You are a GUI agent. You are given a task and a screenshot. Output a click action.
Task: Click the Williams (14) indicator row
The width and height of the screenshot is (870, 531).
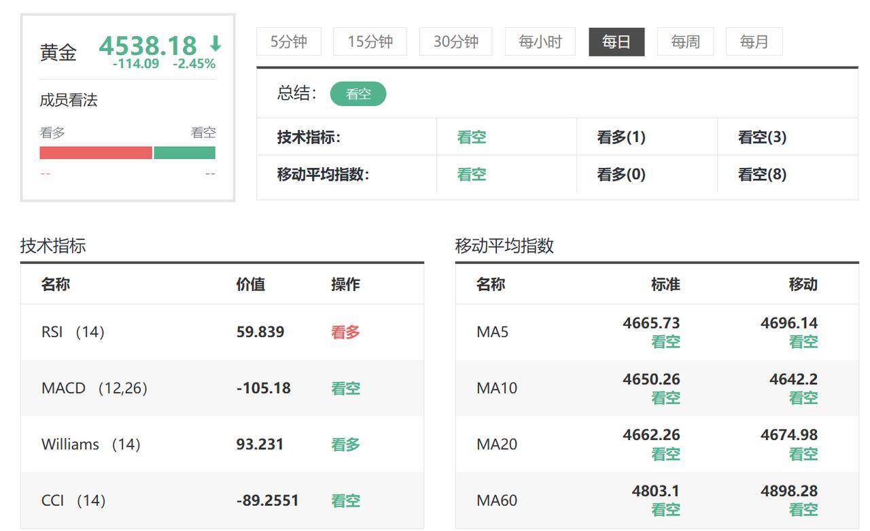pyautogui.click(x=222, y=444)
